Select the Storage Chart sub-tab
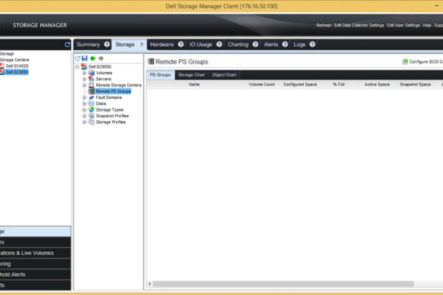This screenshot has height=295, width=443. (x=192, y=75)
